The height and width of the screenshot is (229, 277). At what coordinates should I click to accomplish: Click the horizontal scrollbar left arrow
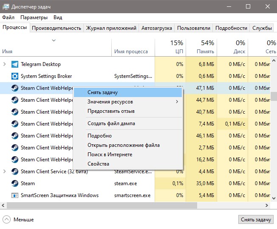3,206
